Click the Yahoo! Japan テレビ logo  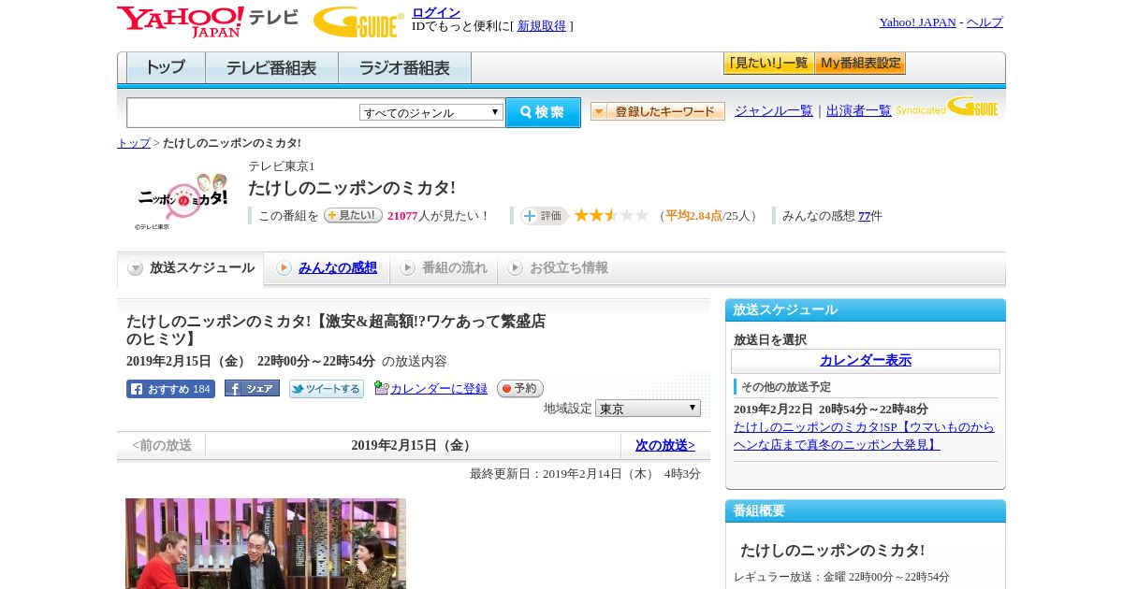click(x=208, y=21)
